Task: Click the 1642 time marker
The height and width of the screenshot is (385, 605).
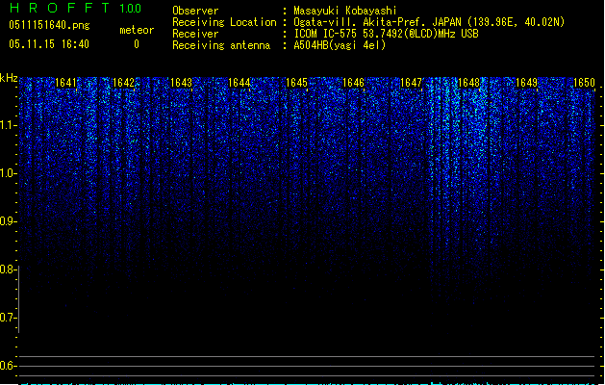Action: click(123, 83)
